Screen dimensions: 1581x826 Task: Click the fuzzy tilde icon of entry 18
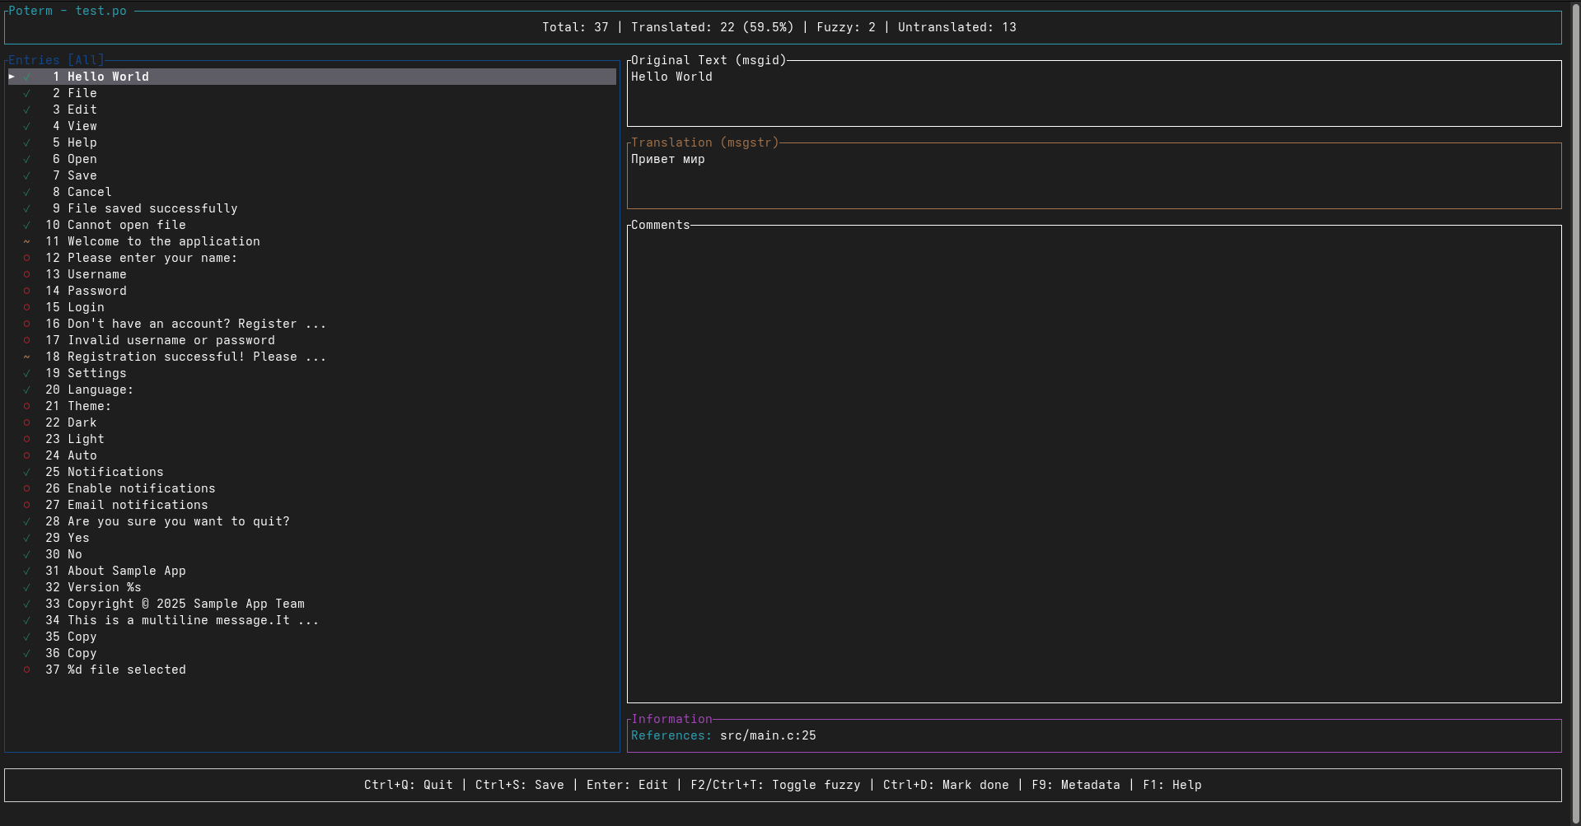[x=26, y=357]
